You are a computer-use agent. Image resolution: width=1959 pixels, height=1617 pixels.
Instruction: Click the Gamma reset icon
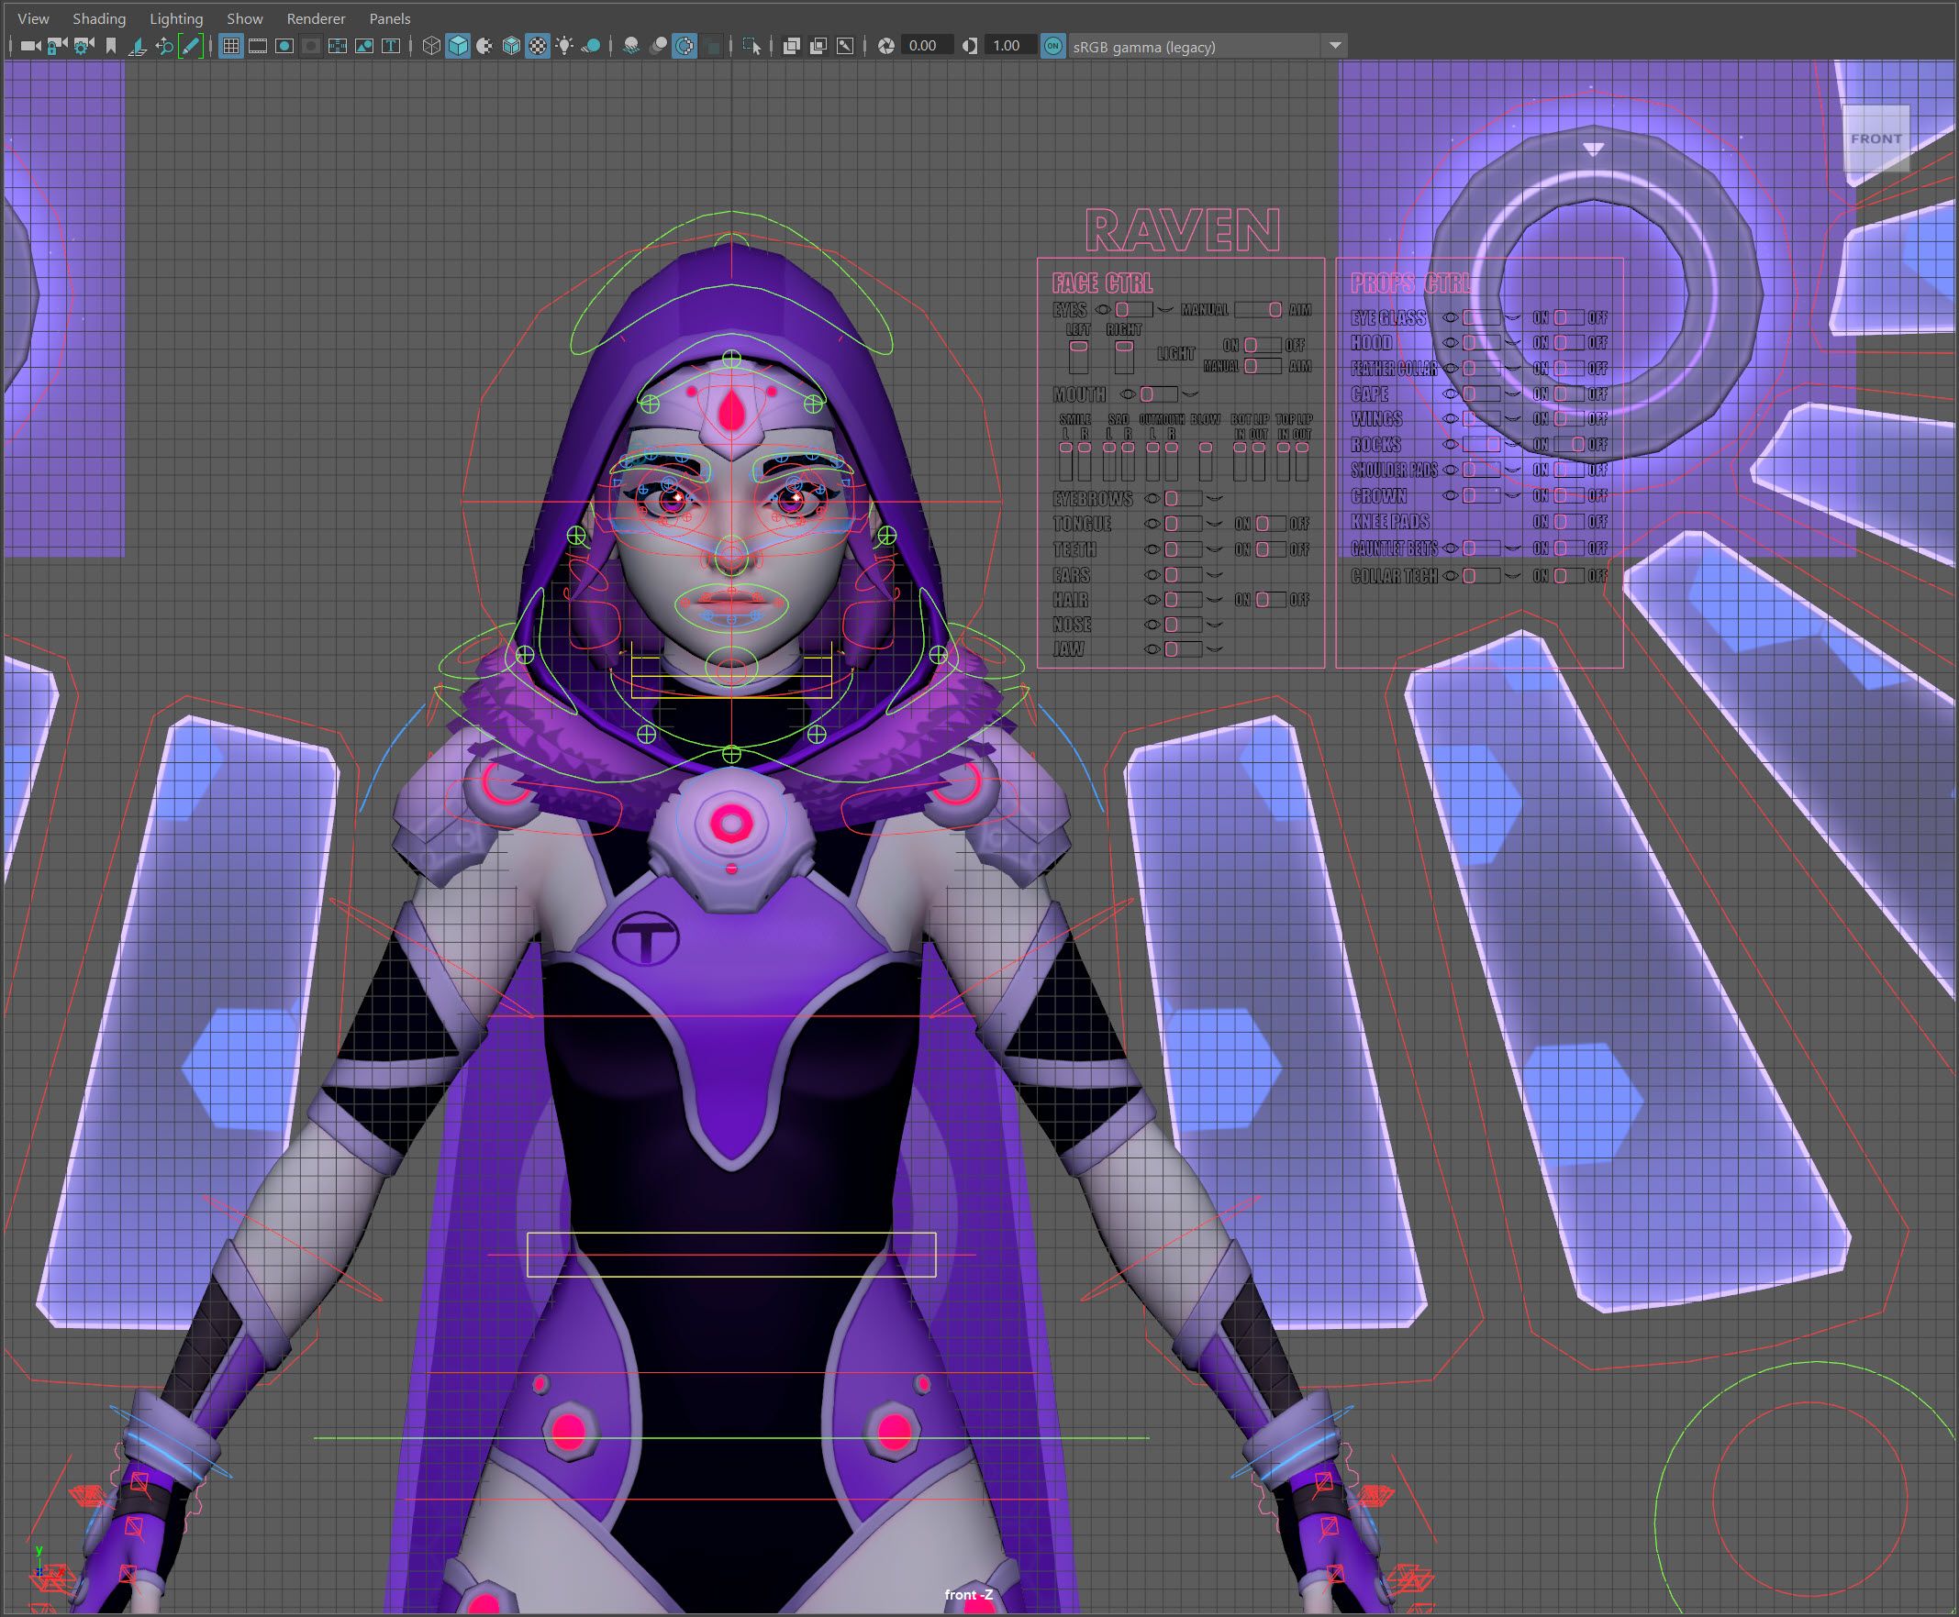tap(970, 46)
